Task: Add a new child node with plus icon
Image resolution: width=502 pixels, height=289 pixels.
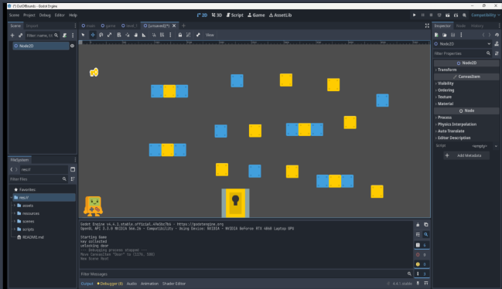Action: 12,36
